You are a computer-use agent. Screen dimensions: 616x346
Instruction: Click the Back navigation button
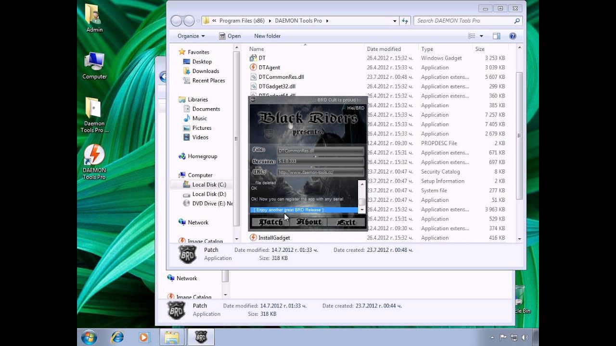tap(177, 21)
